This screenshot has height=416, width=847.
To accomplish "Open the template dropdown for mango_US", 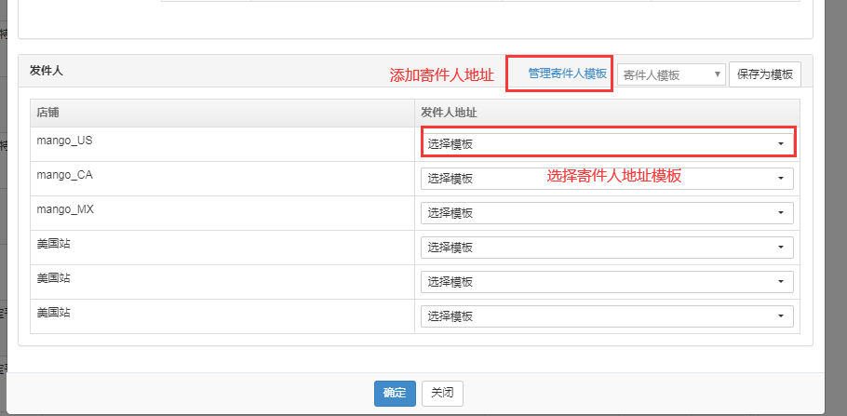I will pos(607,143).
